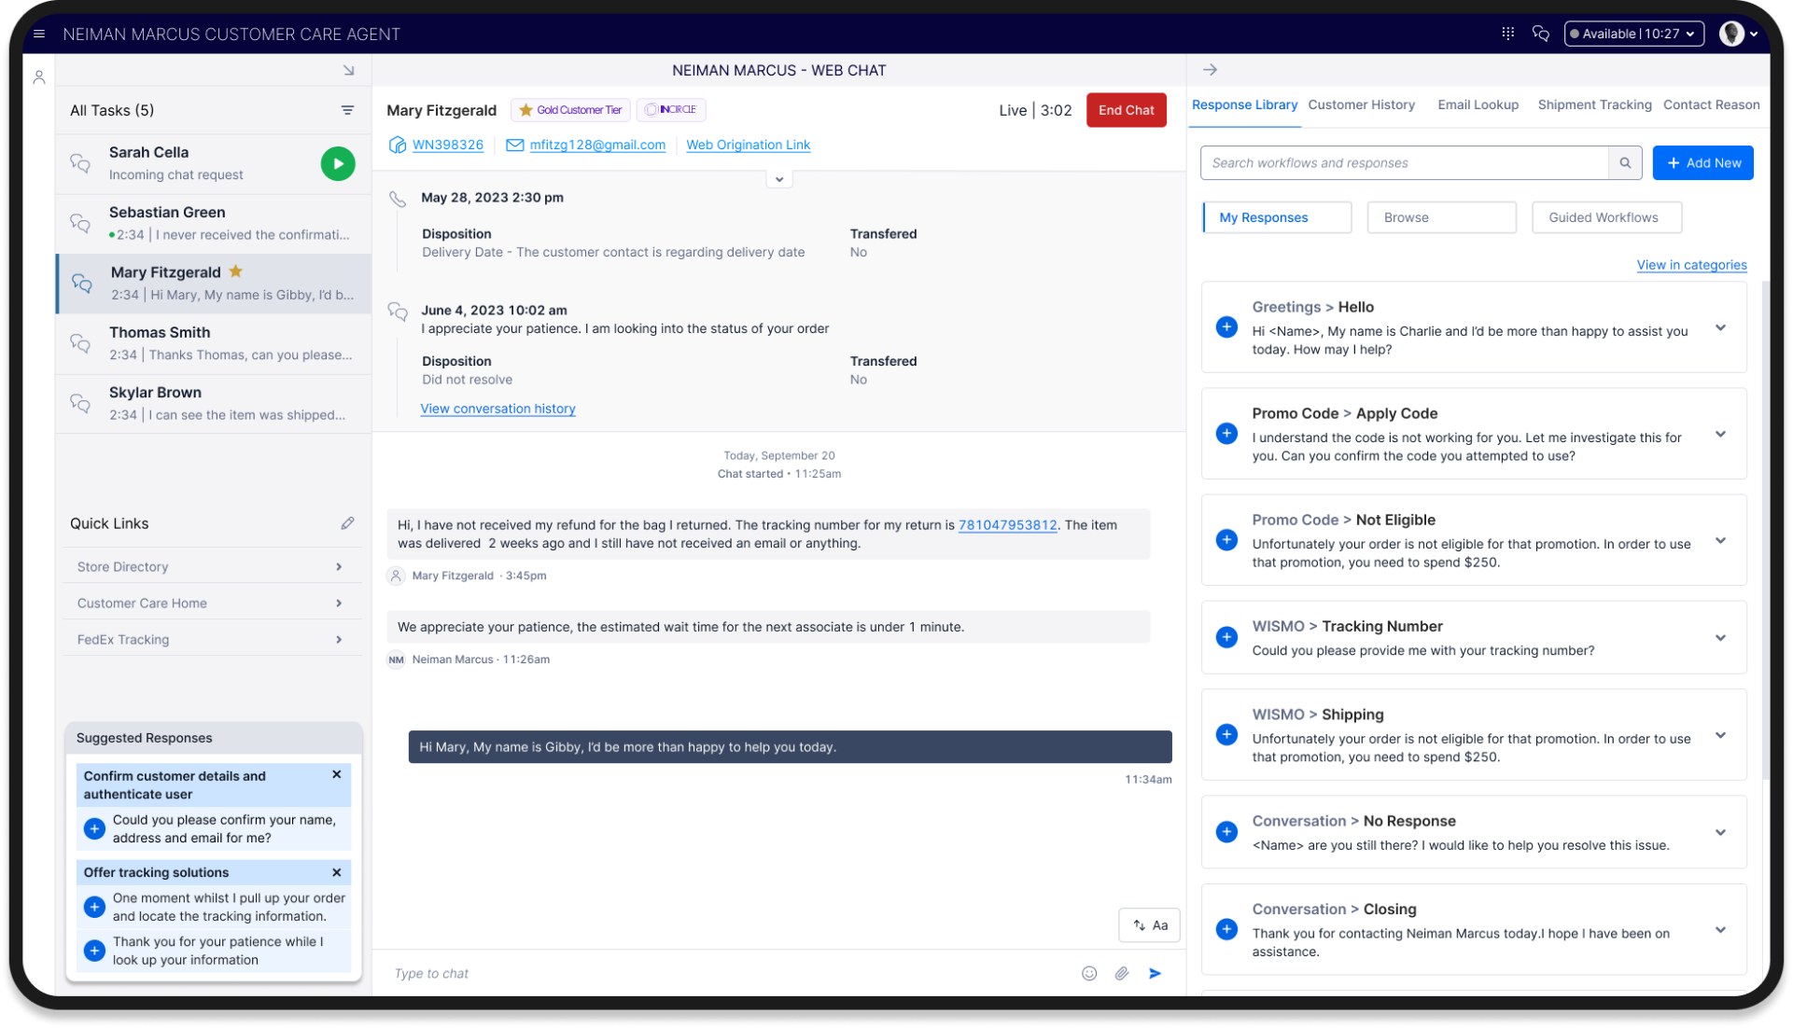The width and height of the screenshot is (1793, 1028).
Task: Open the Available status dropdown
Action: click(1633, 34)
